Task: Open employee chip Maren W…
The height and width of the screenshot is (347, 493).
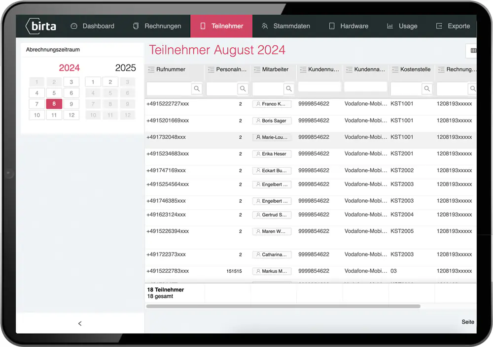Action: (x=272, y=231)
